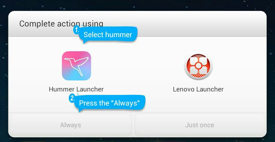The height and width of the screenshot is (142, 275).
Task: Tap the "Always" button
Action: (x=70, y=125)
